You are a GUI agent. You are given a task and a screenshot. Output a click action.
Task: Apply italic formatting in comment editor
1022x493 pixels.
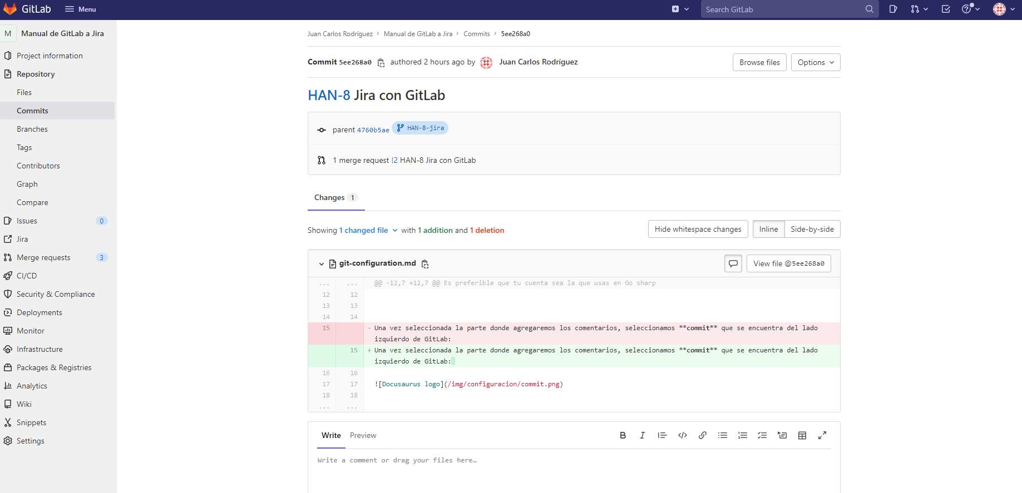click(x=642, y=436)
